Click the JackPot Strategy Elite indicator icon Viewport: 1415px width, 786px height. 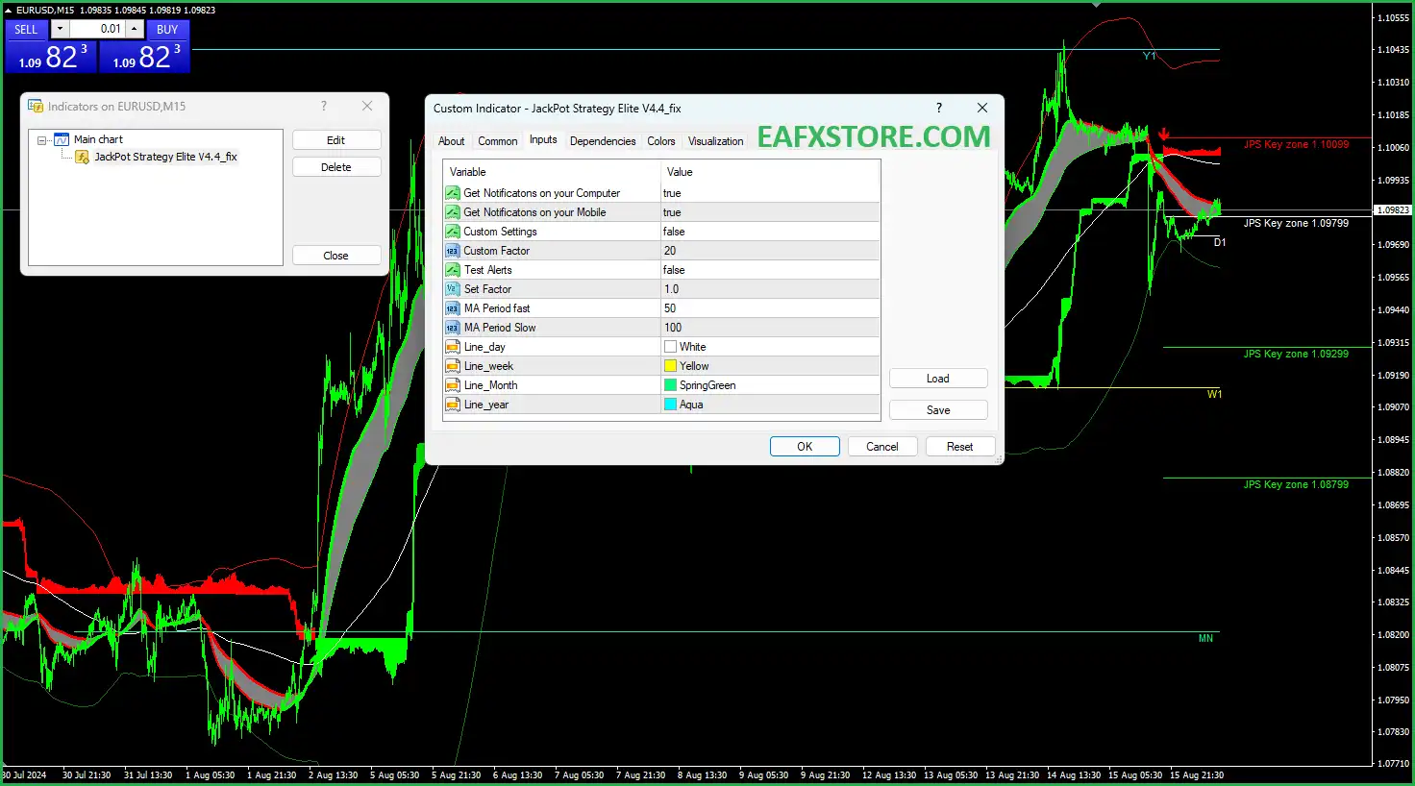pyautogui.click(x=82, y=157)
